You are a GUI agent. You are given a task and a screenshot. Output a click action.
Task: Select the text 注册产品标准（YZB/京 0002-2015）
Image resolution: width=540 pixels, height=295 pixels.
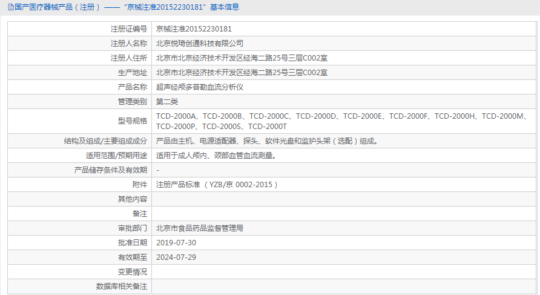tap(217, 185)
